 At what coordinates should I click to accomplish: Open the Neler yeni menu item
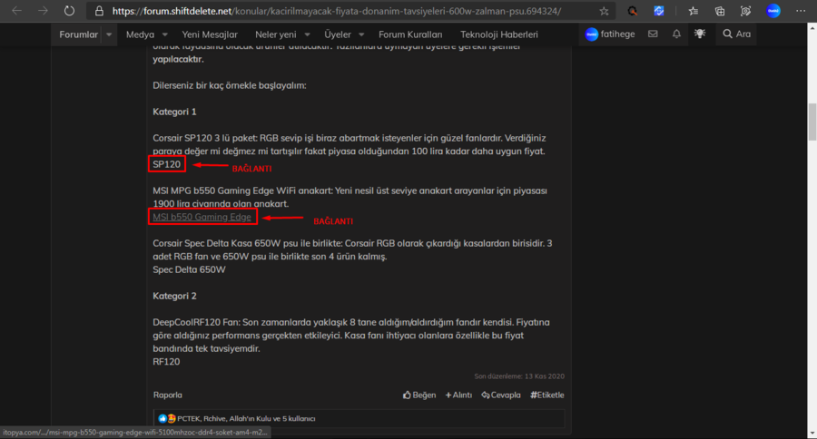click(276, 34)
